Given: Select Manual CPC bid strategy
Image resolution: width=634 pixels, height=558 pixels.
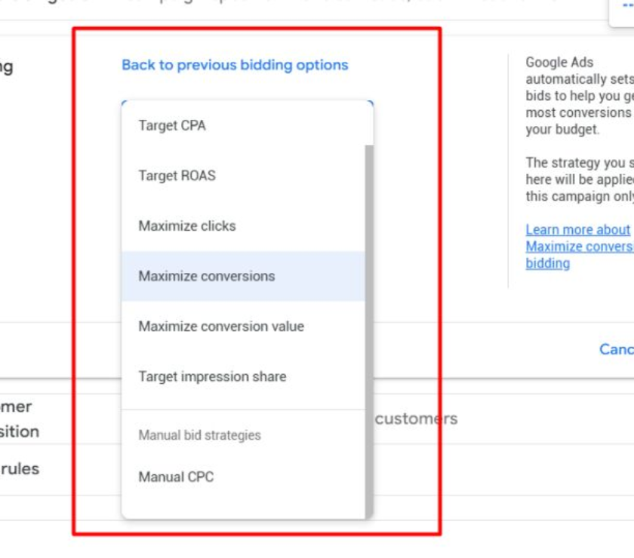Looking at the screenshot, I should [243, 477].
